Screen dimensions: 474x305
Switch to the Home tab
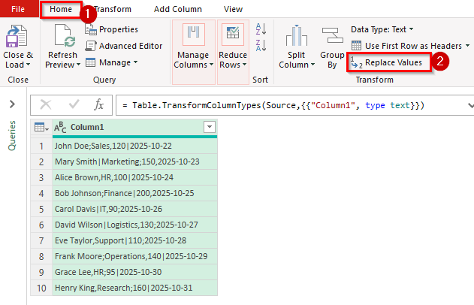(x=61, y=9)
